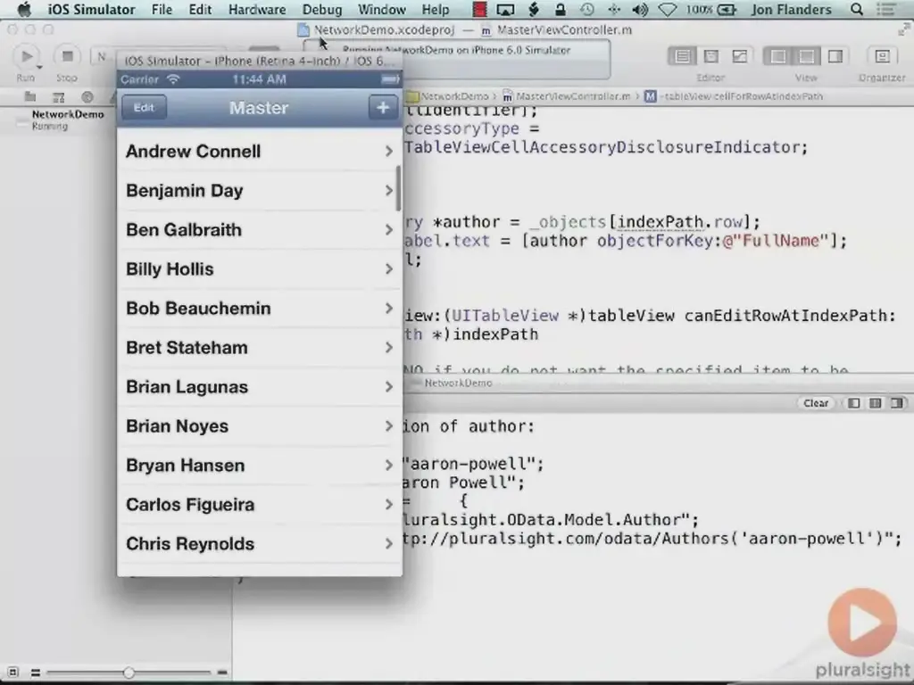The width and height of the screenshot is (914, 685).
Task: Clear the debug console output
Action: click(x=816, y=403)
